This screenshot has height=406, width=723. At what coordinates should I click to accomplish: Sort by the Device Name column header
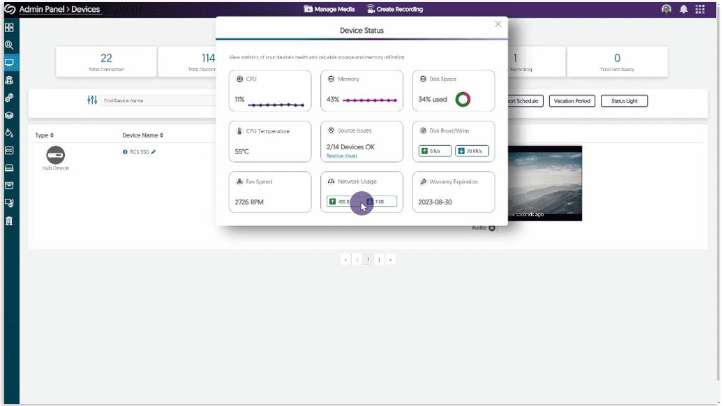coord(144,135)
